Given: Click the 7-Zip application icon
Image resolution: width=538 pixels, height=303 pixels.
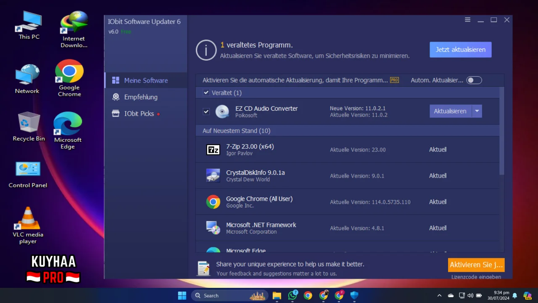Looking at the screenshot, I should point(213,150).
